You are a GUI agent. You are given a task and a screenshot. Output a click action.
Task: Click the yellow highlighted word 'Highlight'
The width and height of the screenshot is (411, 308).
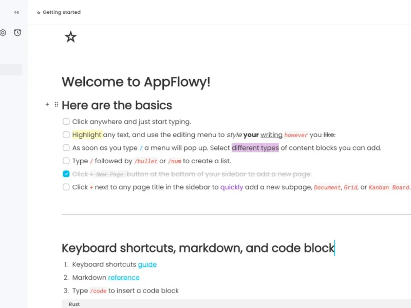pos(87,135)
